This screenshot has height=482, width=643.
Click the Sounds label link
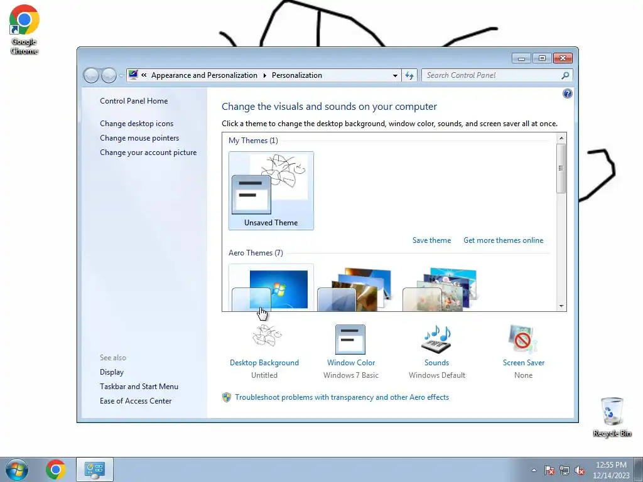[436, 362]
